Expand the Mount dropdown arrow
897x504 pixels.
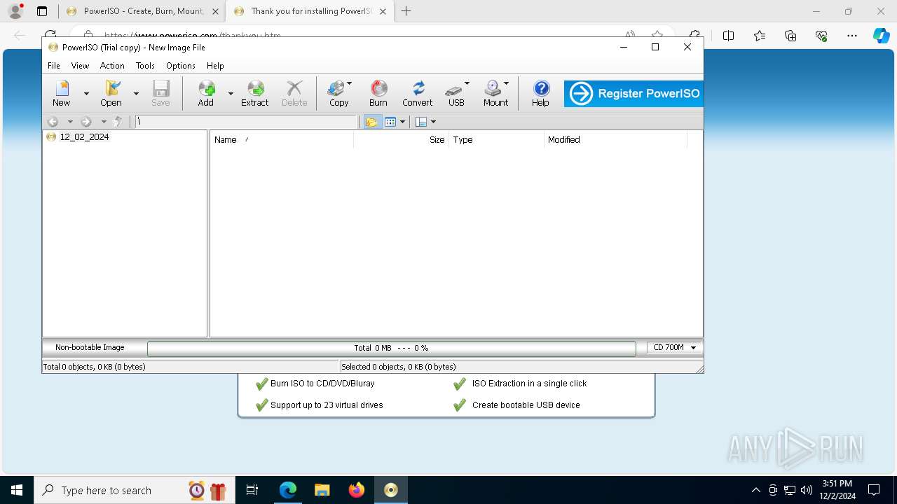(506, 83)
